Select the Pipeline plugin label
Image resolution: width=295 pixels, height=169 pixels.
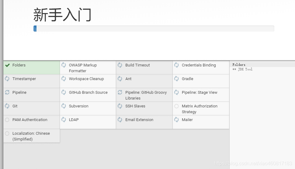pos(19,92)
